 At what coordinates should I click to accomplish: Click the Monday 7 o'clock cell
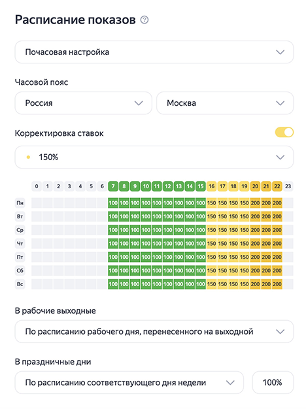tap(113, 203)
